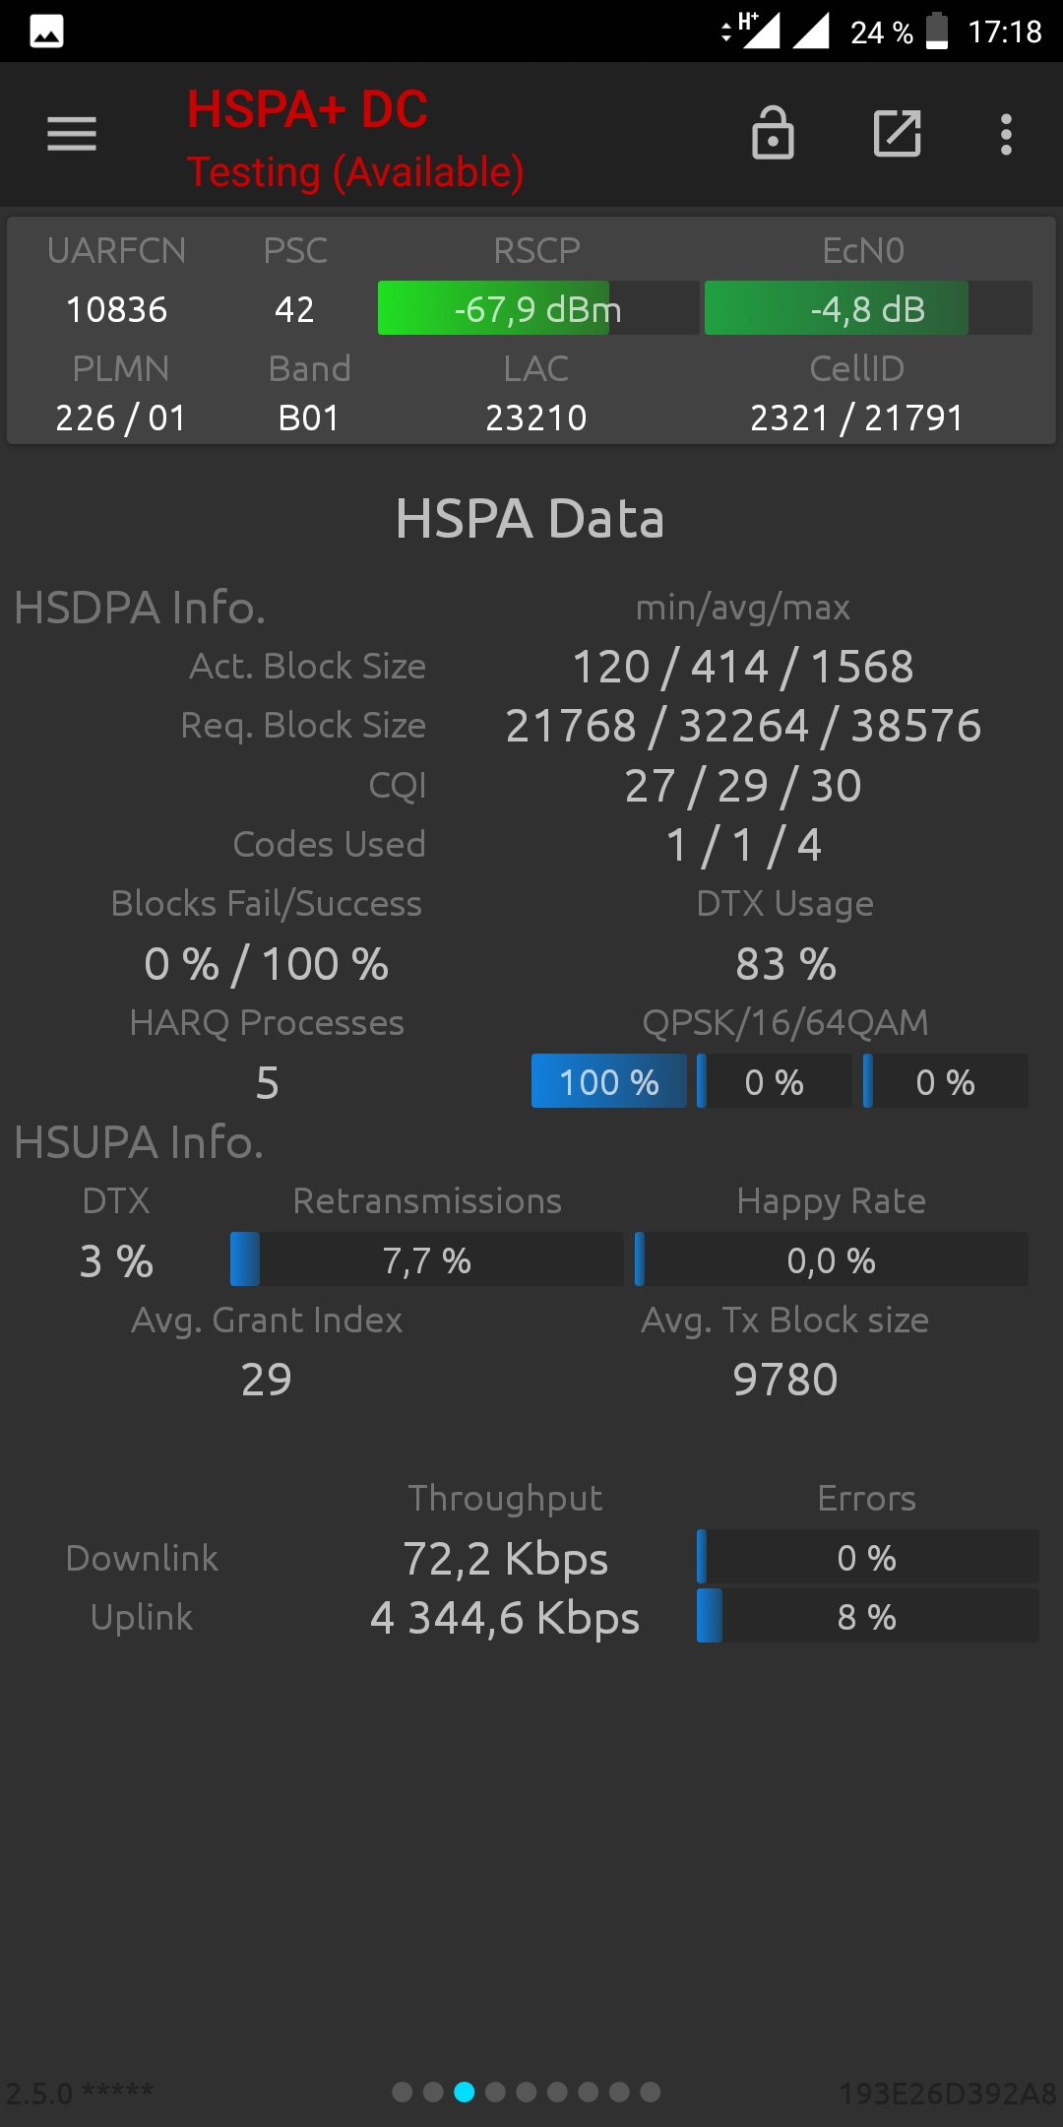Screen dimensions: 1063x2127
Task: Open the three-dot overflow menu
Action: pyautogui.click(x=1006, y=134)
